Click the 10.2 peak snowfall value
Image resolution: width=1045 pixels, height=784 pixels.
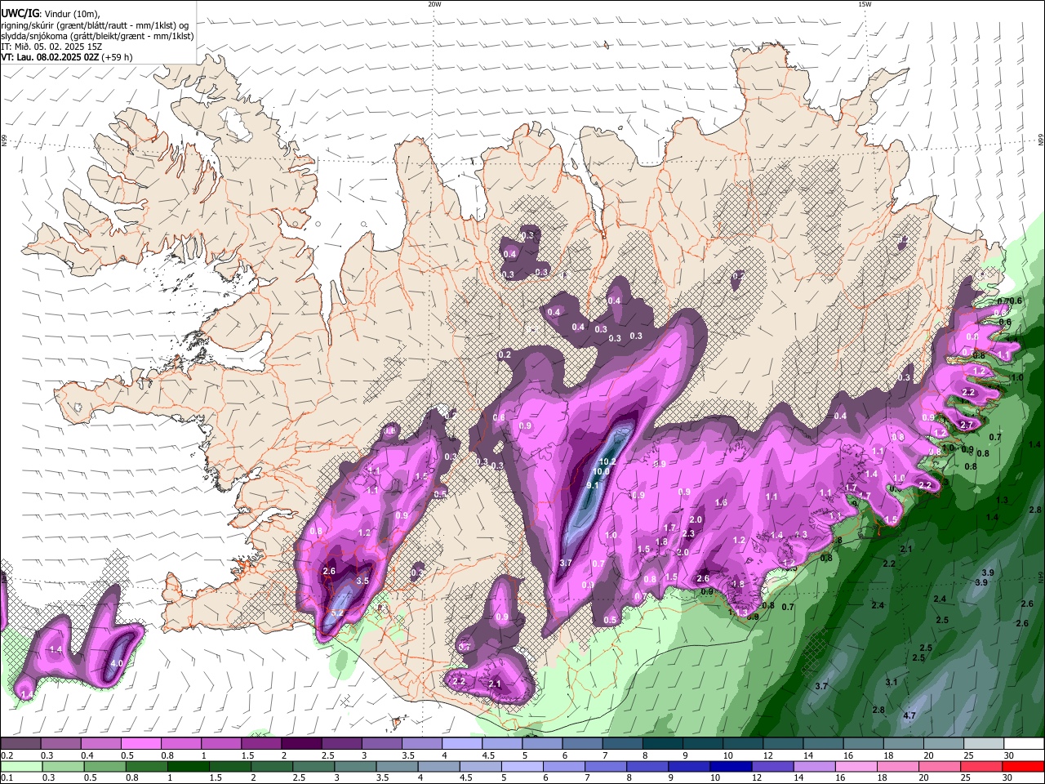(x=607, y=461)
